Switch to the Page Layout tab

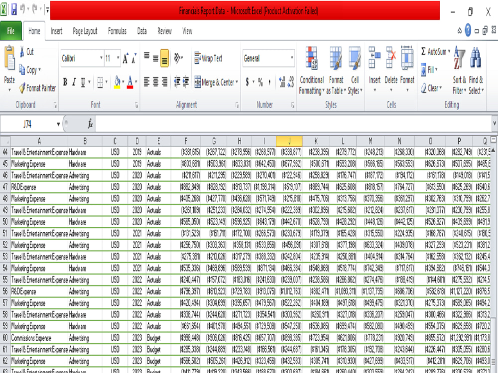pos(85,31)
